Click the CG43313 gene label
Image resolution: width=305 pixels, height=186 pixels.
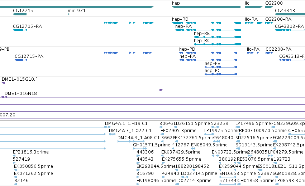(x=285, y=10)
